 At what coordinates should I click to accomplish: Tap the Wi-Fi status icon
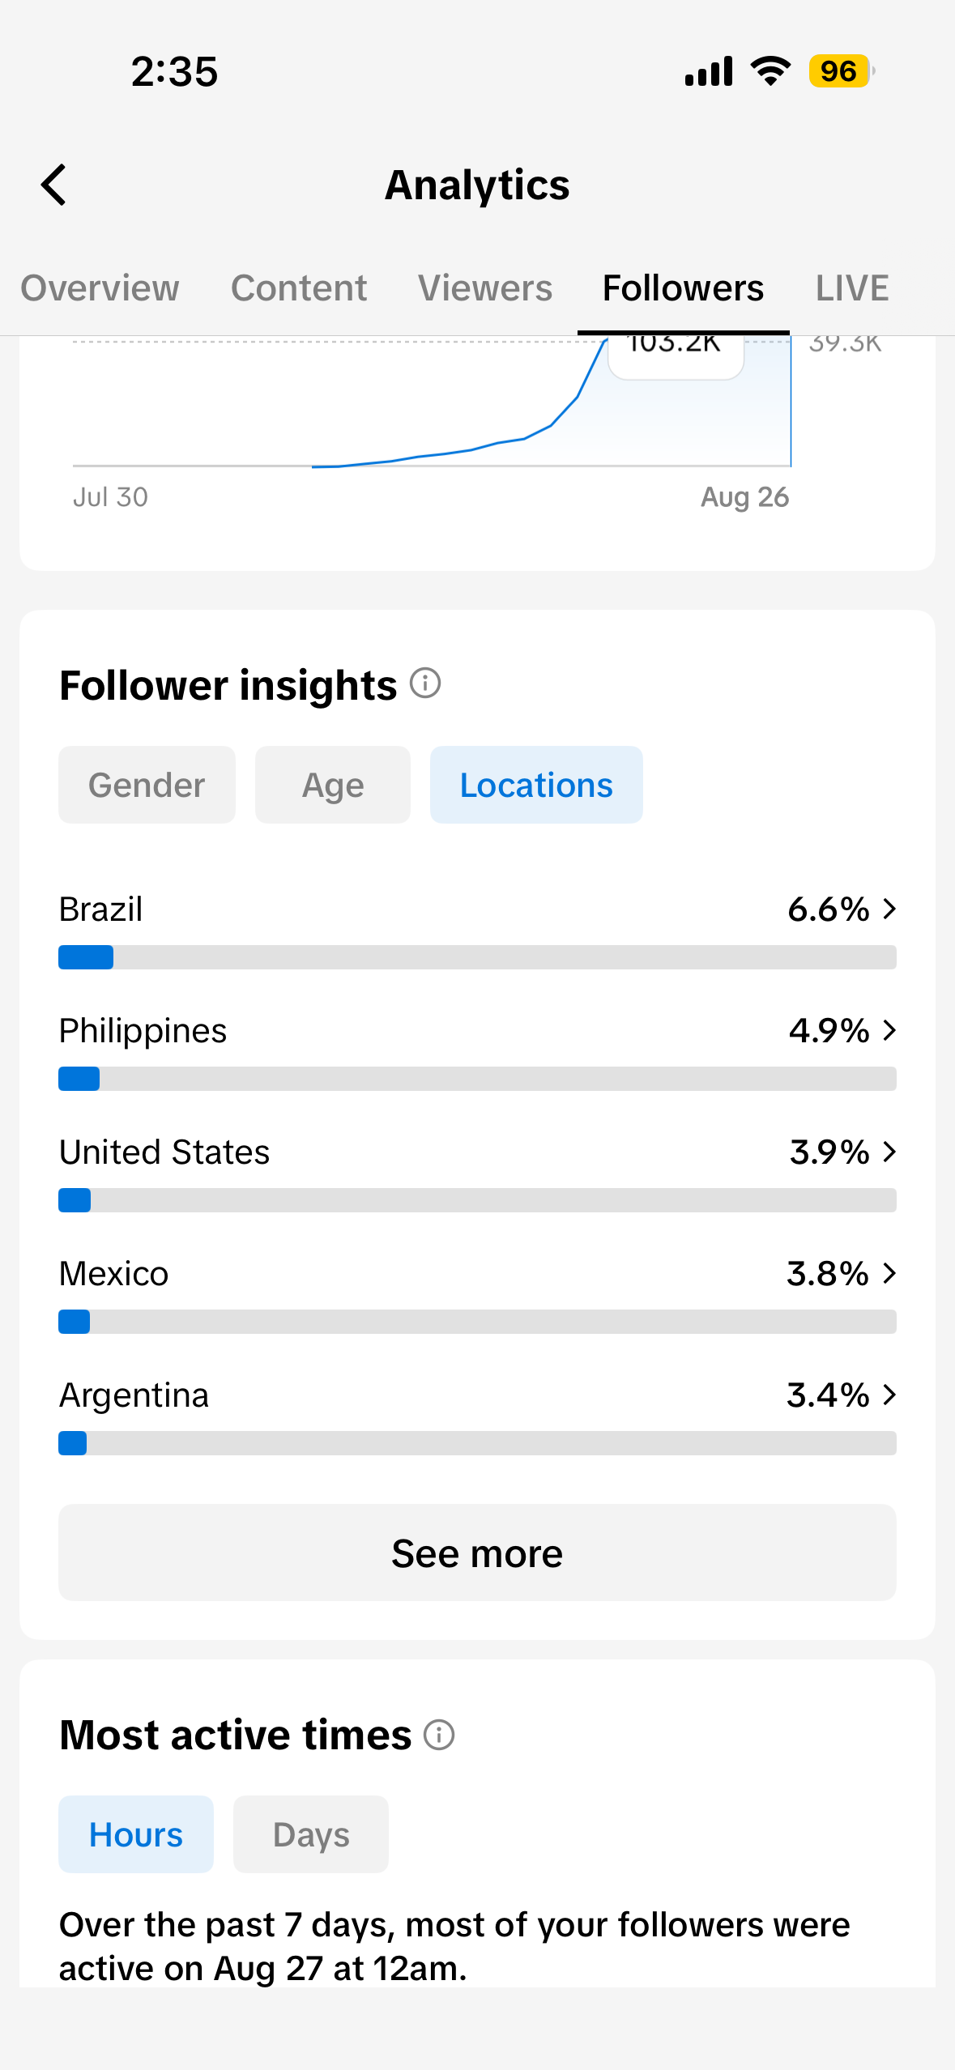[x=770, y=71]
